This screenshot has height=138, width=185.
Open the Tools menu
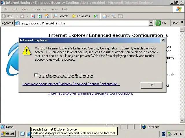(x=54, y=9)
